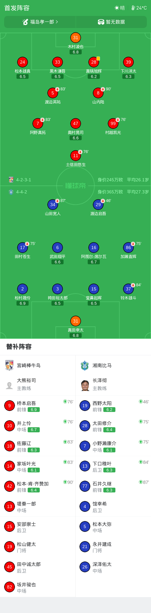Open 宫崎棒牛鸟 team crest in substitutes
This screenshot has width=151, height=613.
point(10,365)
